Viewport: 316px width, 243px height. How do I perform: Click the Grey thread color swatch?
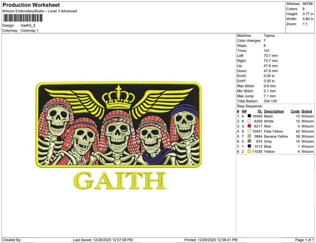tap(249, 141)
